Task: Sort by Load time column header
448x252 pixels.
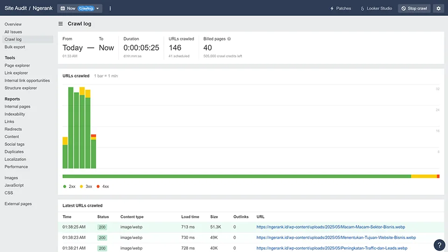Action: pos(190,217)
